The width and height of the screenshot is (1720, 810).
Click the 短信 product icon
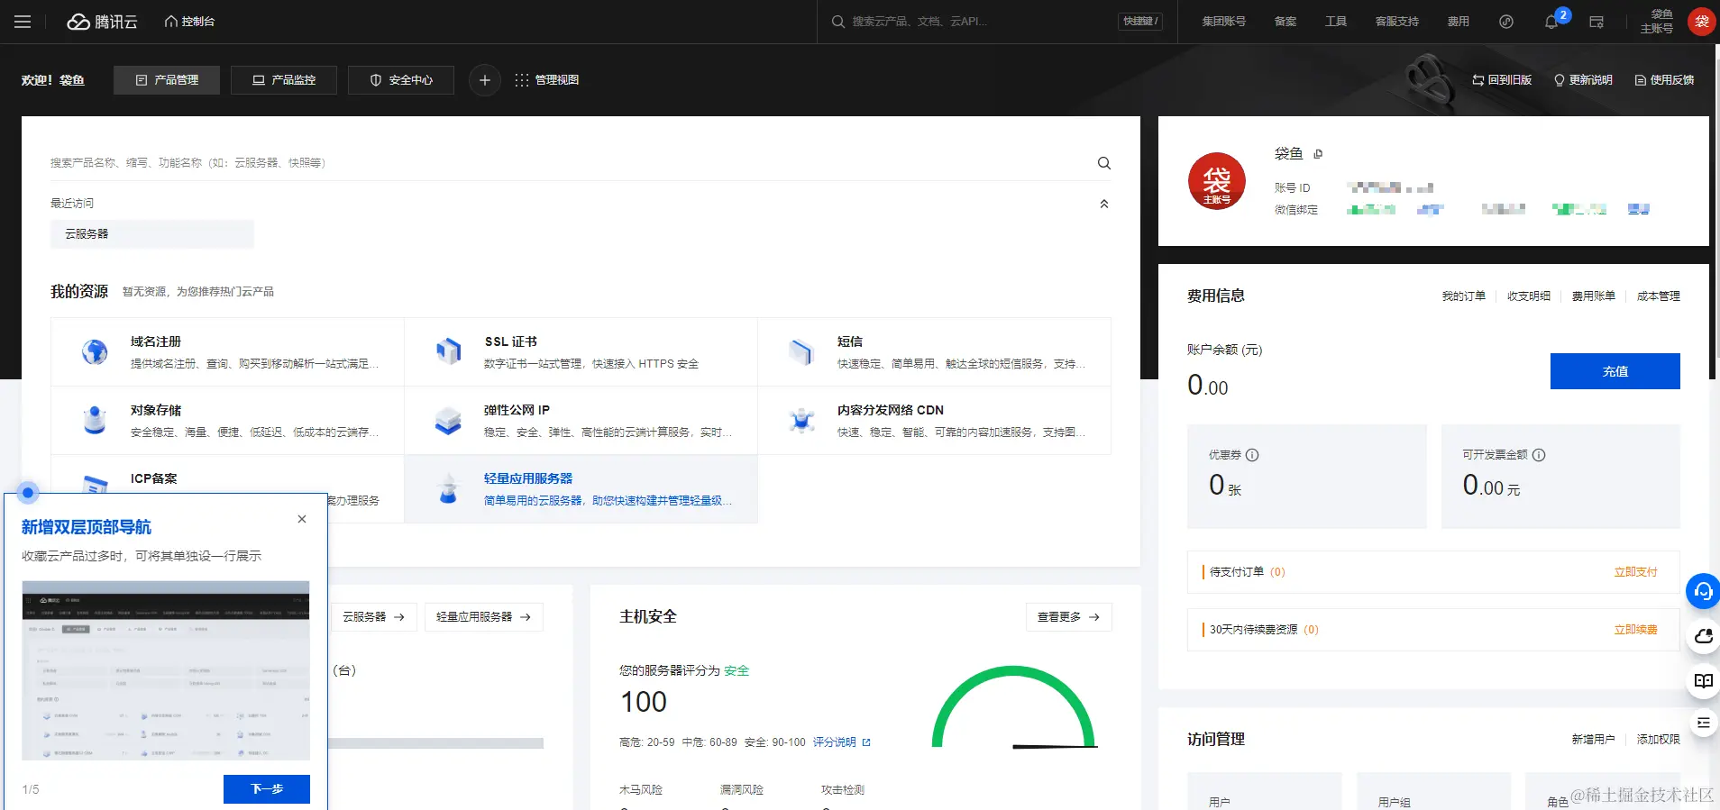click(x=801, y=352)
